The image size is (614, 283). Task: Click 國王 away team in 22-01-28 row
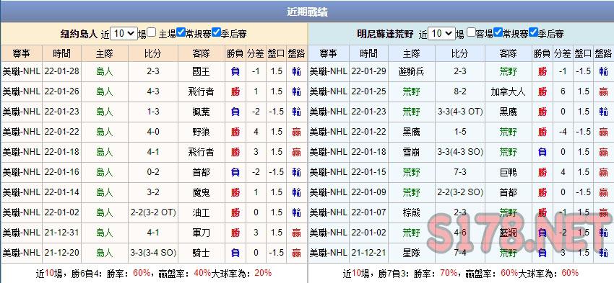(x=202, y=71)
